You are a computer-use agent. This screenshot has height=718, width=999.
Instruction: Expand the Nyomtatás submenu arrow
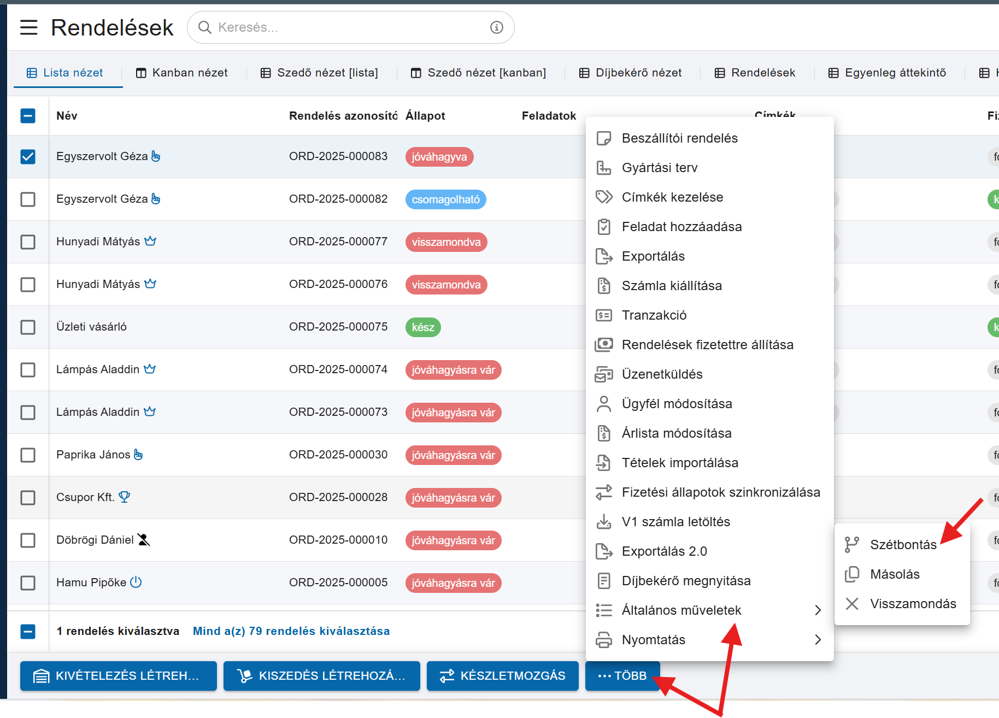click(818, 640)
